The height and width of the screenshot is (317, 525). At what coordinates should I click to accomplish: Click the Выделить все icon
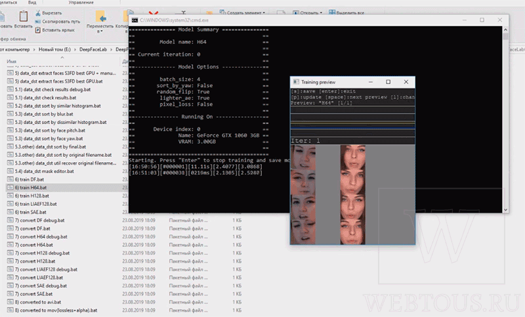[x=332, y=12]
